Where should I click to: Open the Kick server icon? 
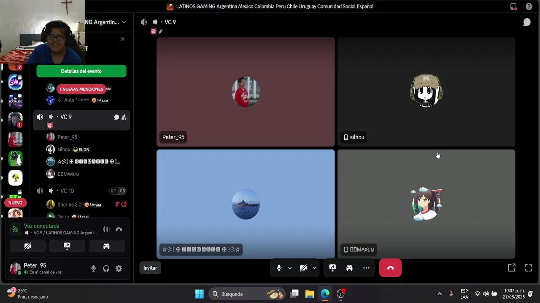click(16, 195)
